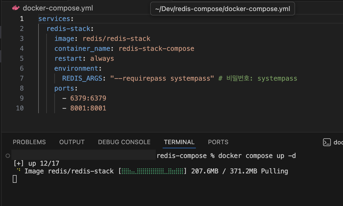Click line number 1 in the gutter
This screenshot has width=343, height=206.
[22, 19]
